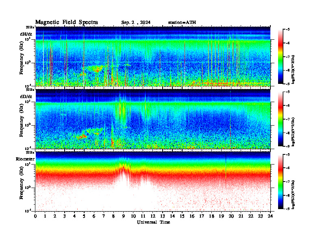The width and height of the screenshot is (322, 248).
Task: Click the "-7" tick on dD/dt color scale
Action: (288, 119)
